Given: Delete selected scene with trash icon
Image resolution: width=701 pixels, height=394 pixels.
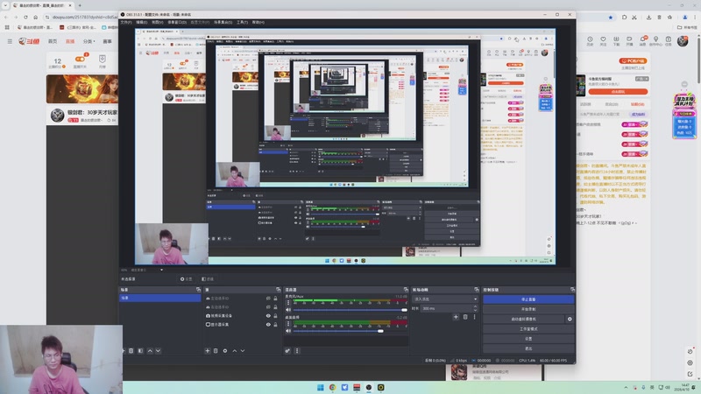Looking at the screenshot, I should click(x=131, y=351).
